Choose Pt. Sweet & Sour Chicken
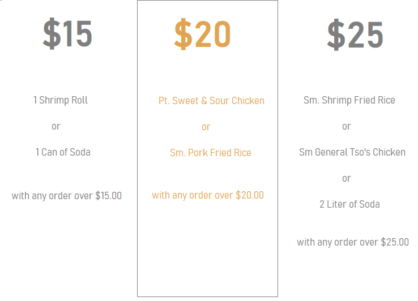The width and height of the screenshot is (418, 301). 211,101
